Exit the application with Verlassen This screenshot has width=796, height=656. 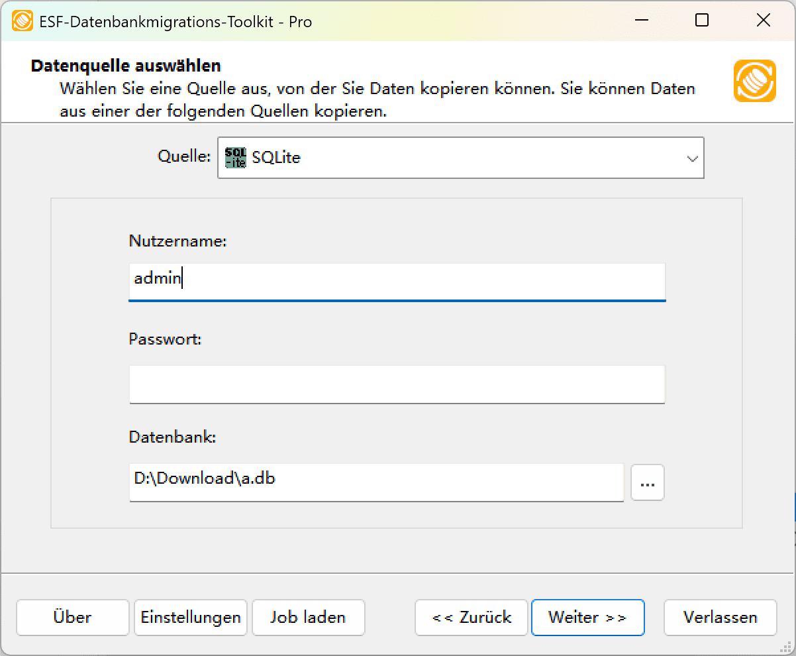click(720, 617)
